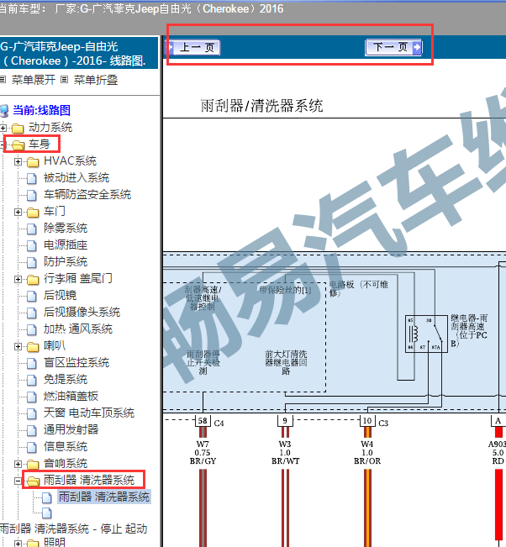
Task: Go to next page button 下一页
Action: tap(393, 47)
